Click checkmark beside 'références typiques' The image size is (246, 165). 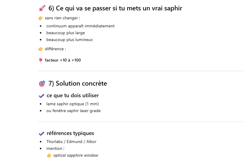click(42, 133)
